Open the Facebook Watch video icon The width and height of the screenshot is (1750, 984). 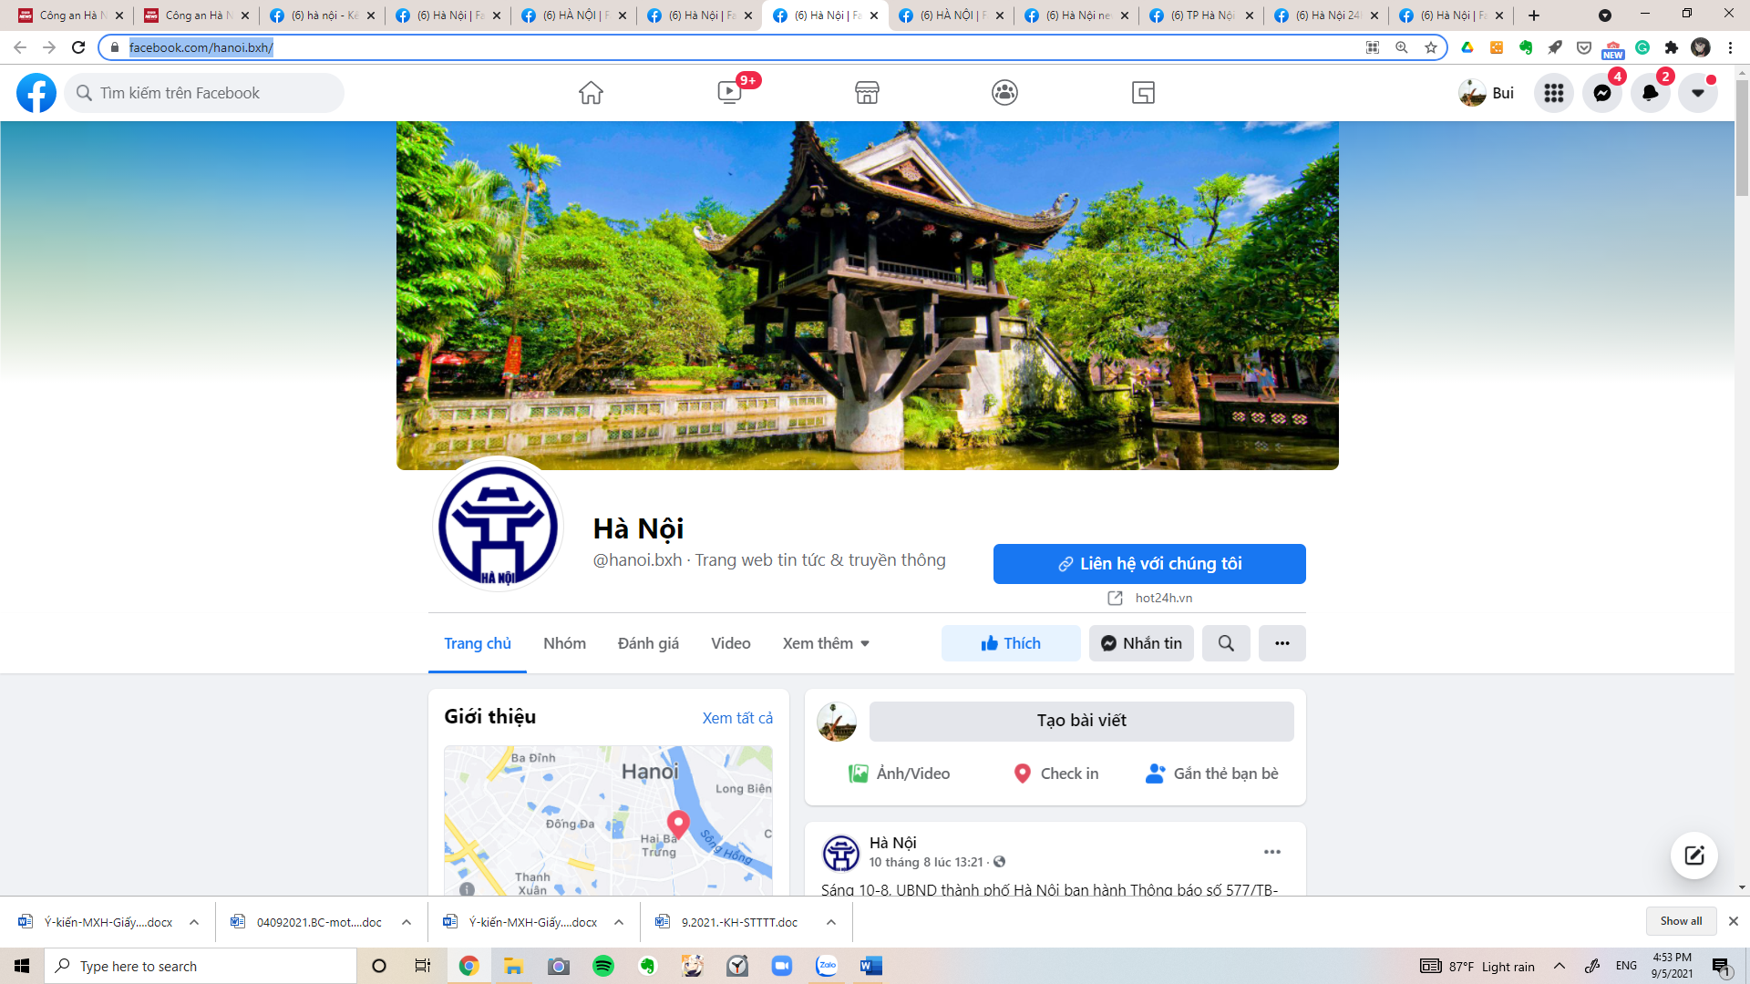(x=729, y=93)
